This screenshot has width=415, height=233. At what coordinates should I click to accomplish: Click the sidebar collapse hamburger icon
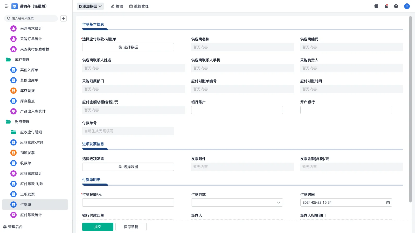(7, 6)
